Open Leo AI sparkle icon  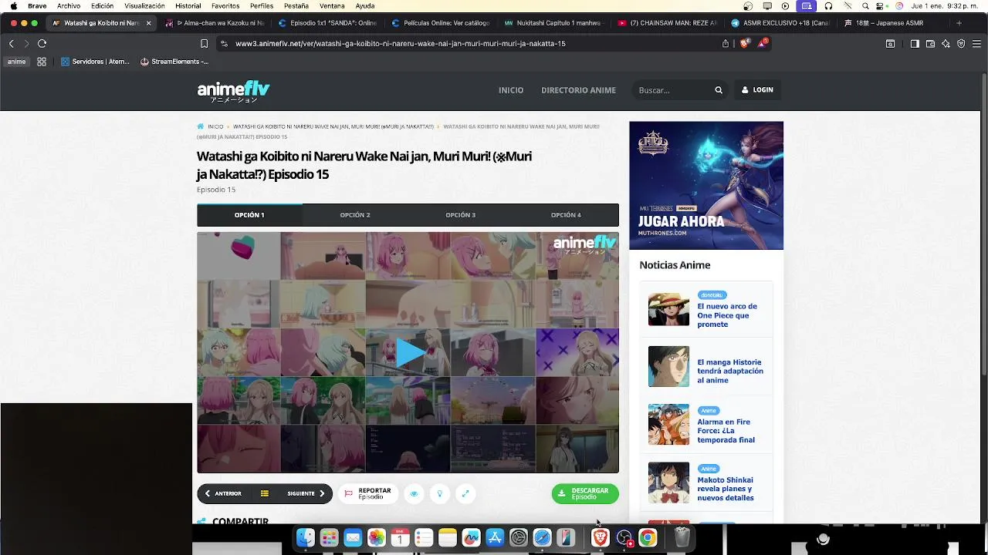[x=946, y=44]
